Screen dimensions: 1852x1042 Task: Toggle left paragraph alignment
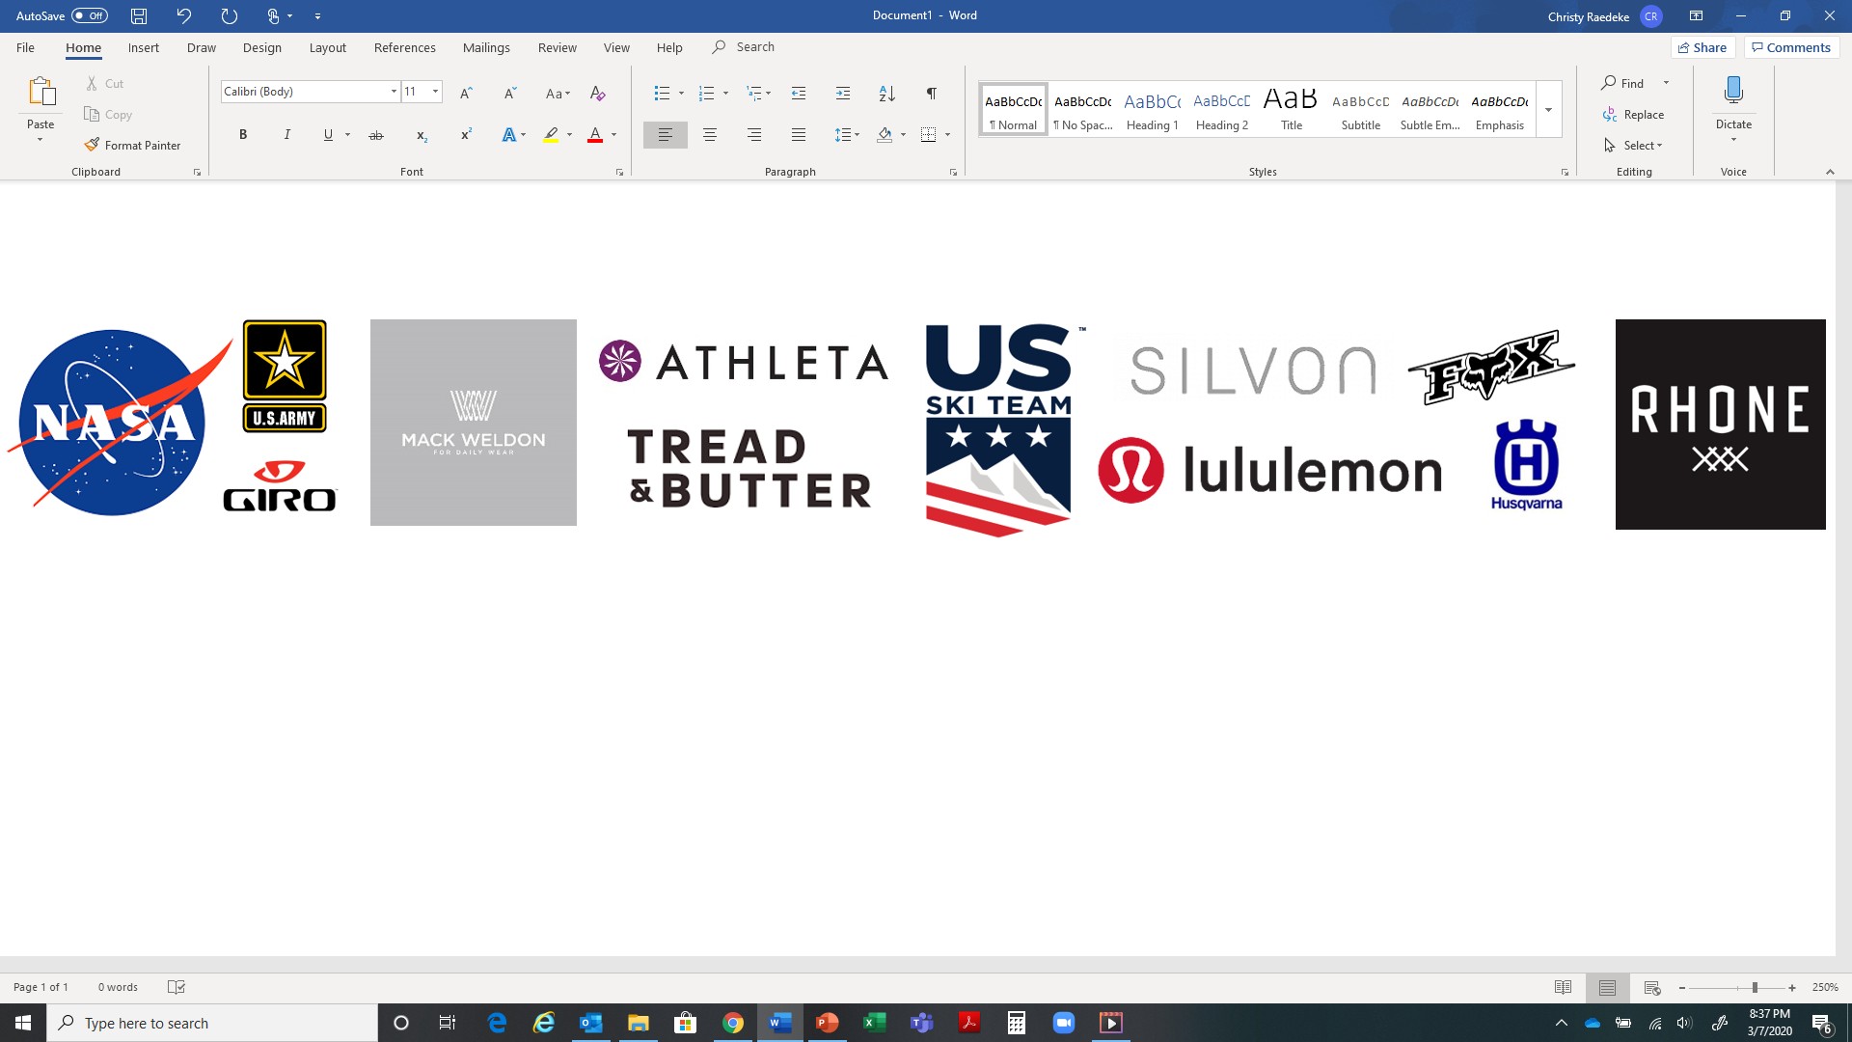(666, 135)
